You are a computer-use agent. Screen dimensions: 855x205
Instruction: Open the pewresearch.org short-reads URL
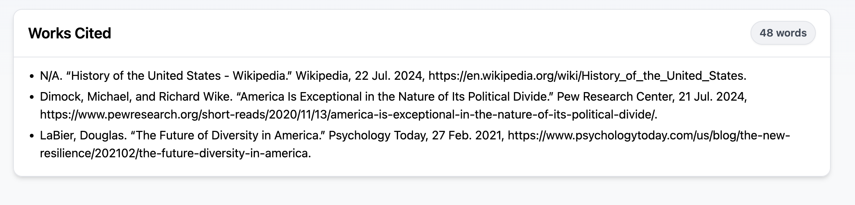[348, 114]
